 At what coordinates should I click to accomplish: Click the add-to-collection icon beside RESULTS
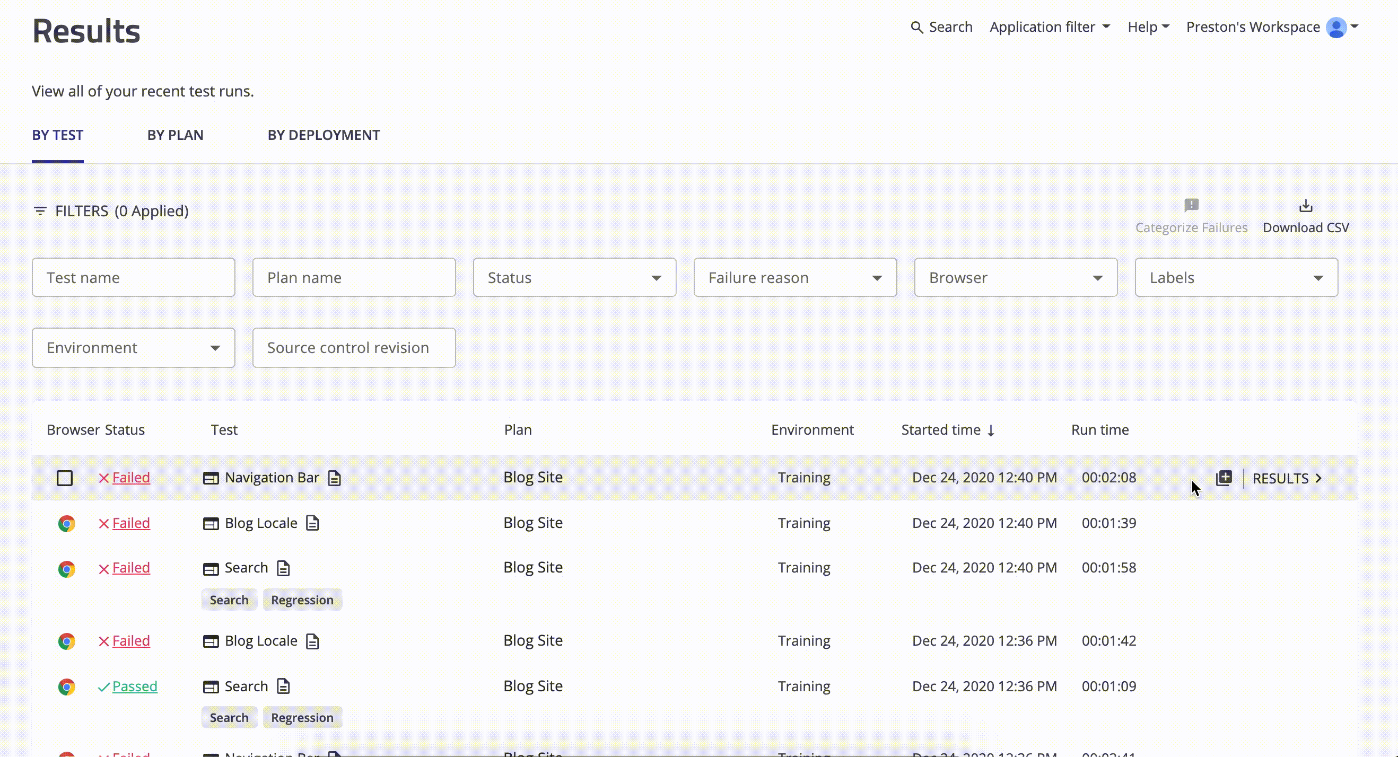(x=1224, y=478)
